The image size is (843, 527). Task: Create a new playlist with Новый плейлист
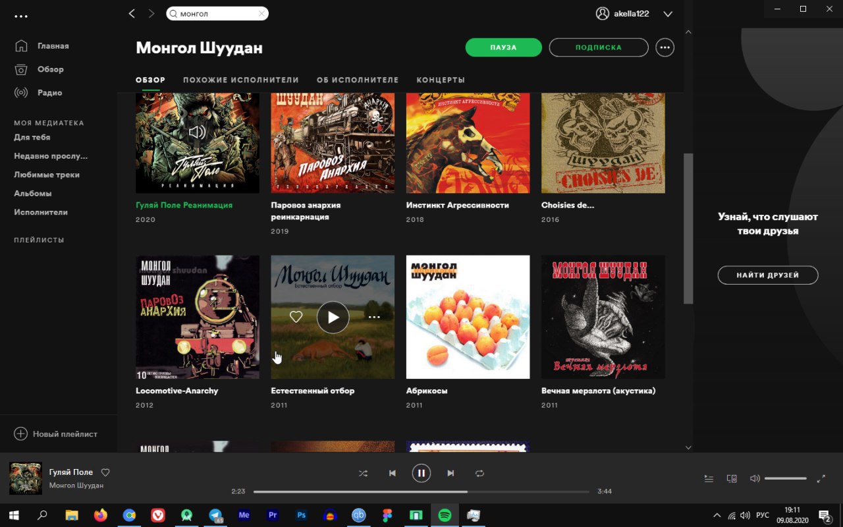tap(56, 434)
